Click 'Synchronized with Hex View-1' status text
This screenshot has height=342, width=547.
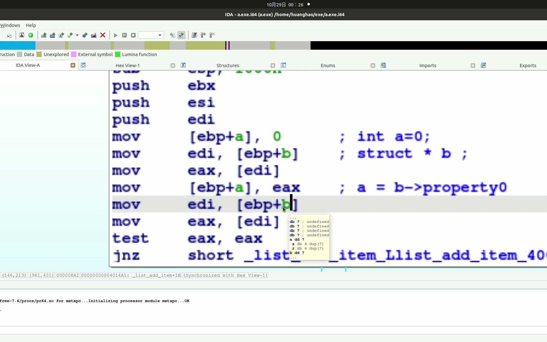point(225,275)
